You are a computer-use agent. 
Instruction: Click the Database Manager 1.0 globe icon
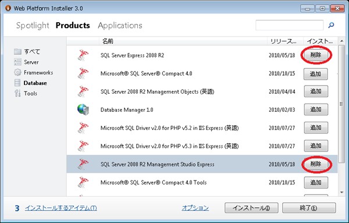pos(83,109)
